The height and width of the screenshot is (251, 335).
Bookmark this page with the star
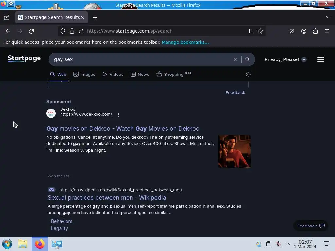point(260,31)
